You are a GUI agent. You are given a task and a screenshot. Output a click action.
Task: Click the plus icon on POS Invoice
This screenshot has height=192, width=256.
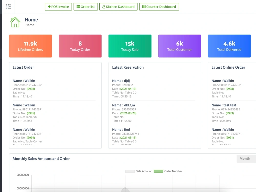point(49,7)
